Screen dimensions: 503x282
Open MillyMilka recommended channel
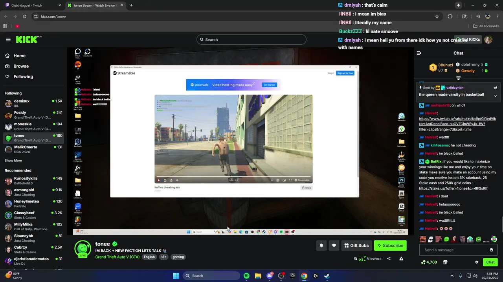tap(34, 227)
